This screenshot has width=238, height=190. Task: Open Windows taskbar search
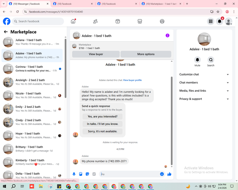coord(13,186)
